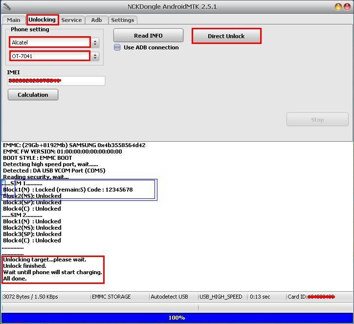
Task: Click the 100% progress bar
Action: point(177,318)
